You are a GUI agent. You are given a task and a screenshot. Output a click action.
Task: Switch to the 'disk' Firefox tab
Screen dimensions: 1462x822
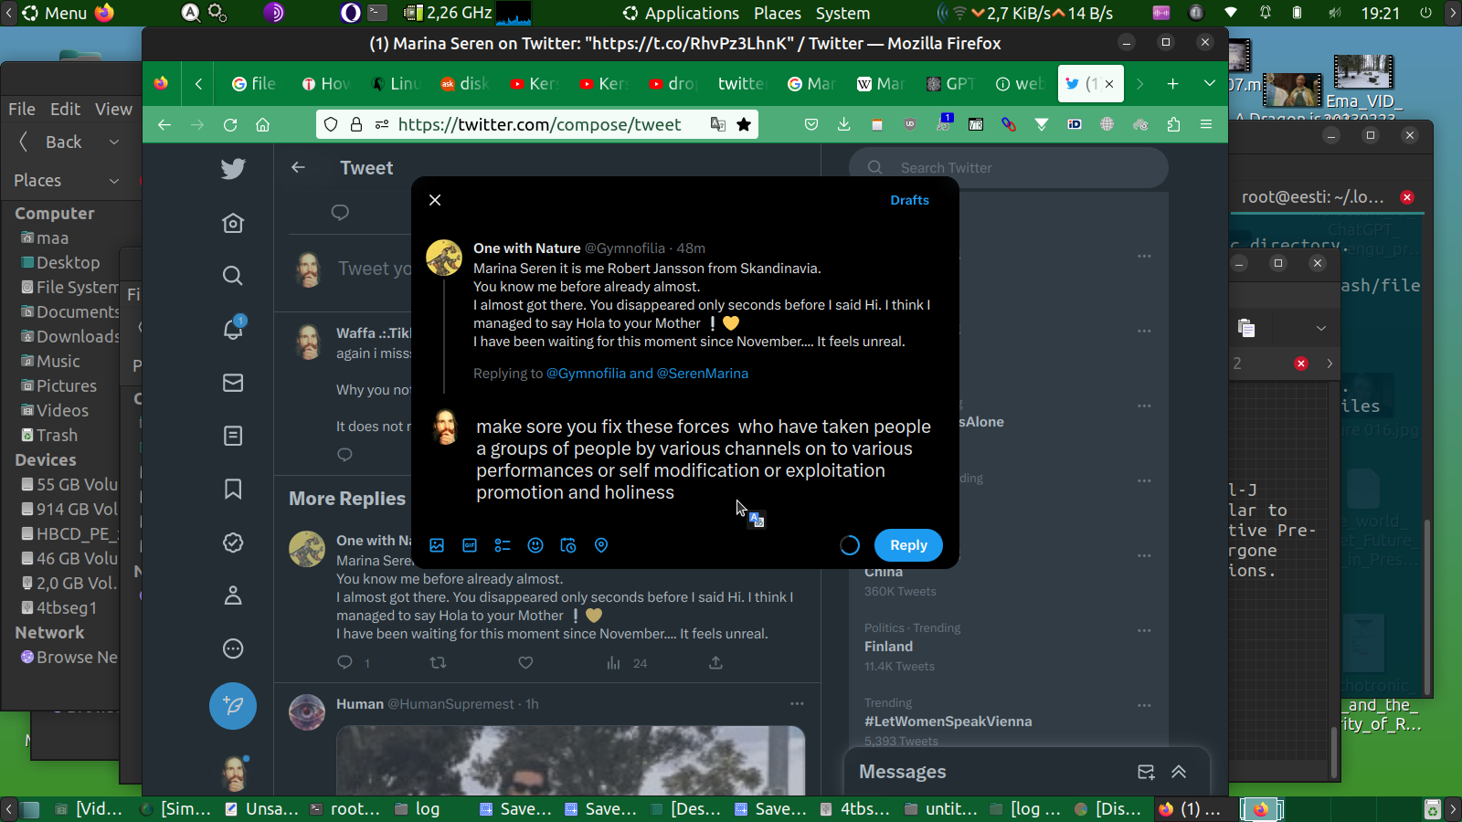[464, 84]
